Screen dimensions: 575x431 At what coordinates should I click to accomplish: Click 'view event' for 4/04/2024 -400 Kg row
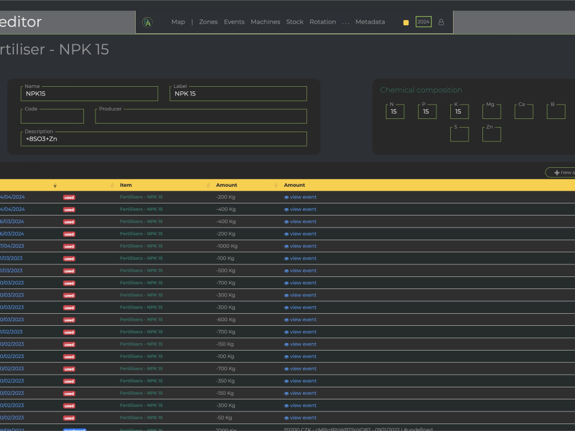[300, 209]
